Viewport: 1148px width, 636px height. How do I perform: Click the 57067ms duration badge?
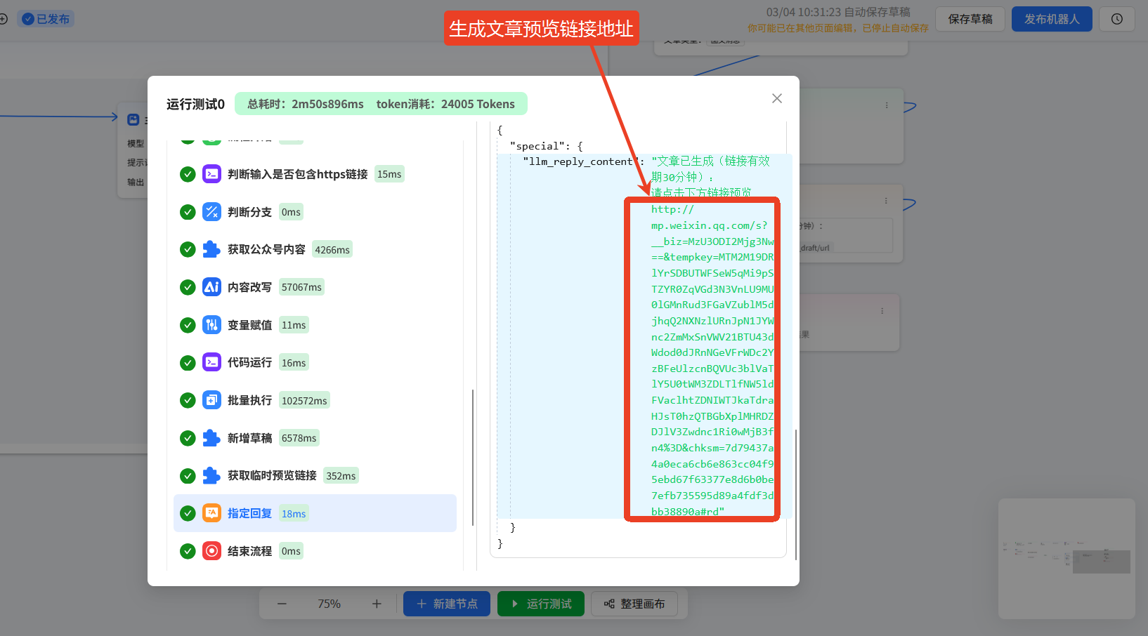click(301, 287)
